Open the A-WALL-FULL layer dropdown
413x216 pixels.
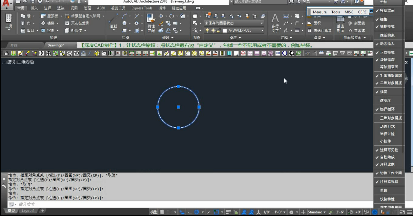[234, 30]
